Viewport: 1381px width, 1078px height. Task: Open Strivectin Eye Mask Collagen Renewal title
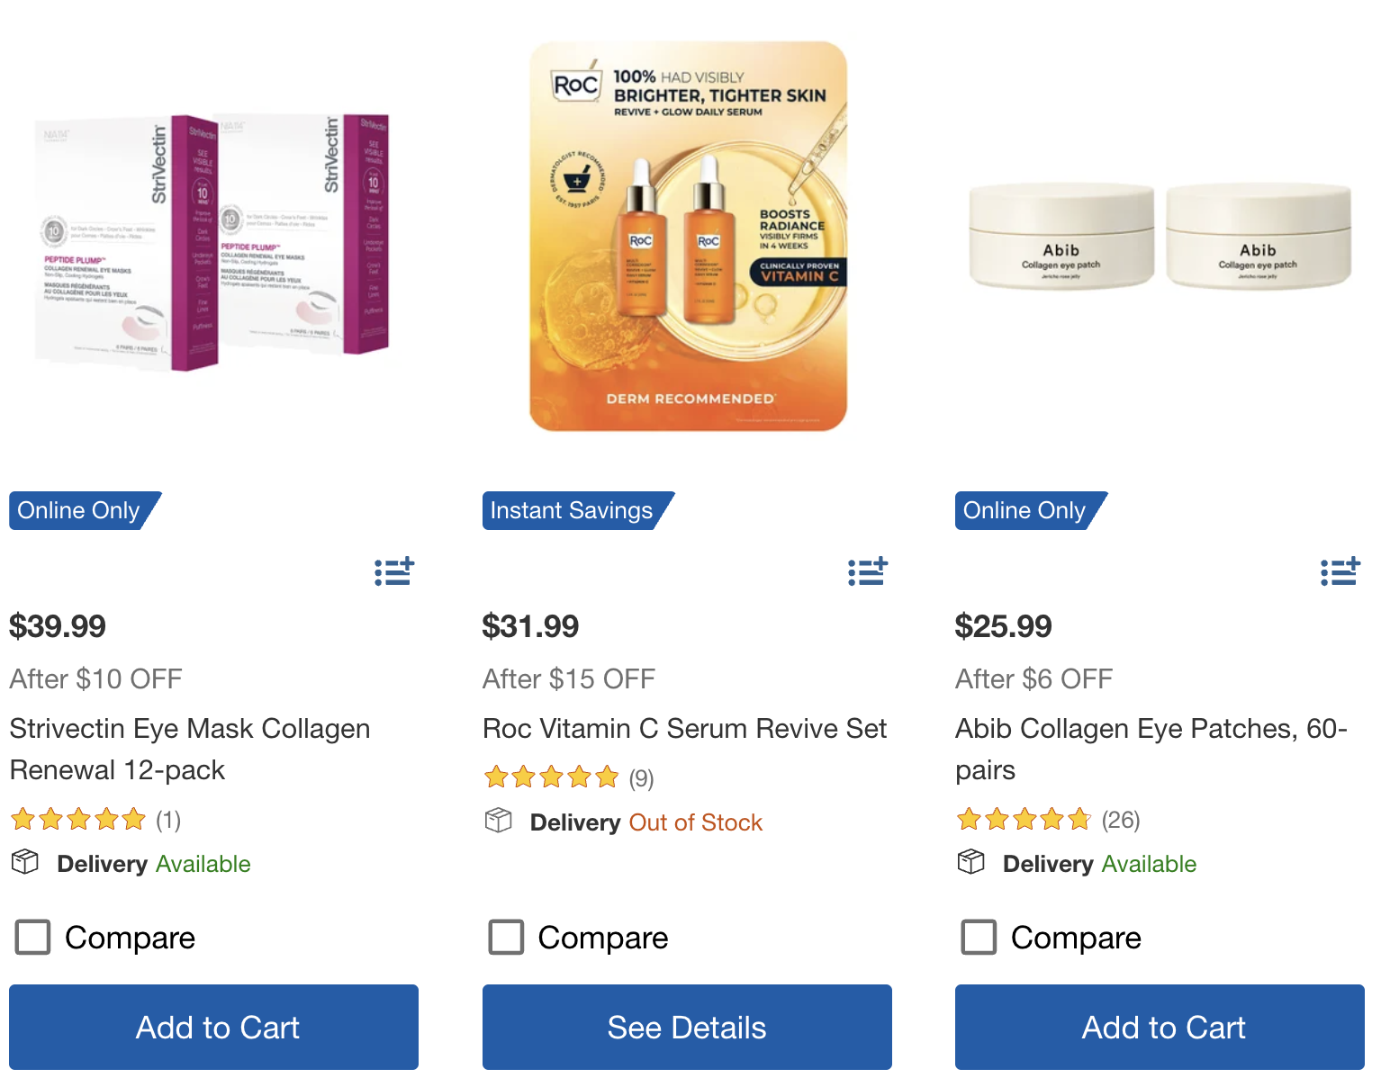190,749
